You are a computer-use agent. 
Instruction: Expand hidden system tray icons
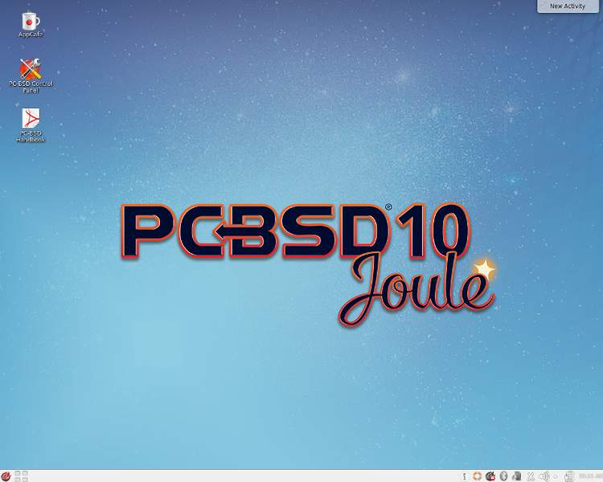[556, 477]
